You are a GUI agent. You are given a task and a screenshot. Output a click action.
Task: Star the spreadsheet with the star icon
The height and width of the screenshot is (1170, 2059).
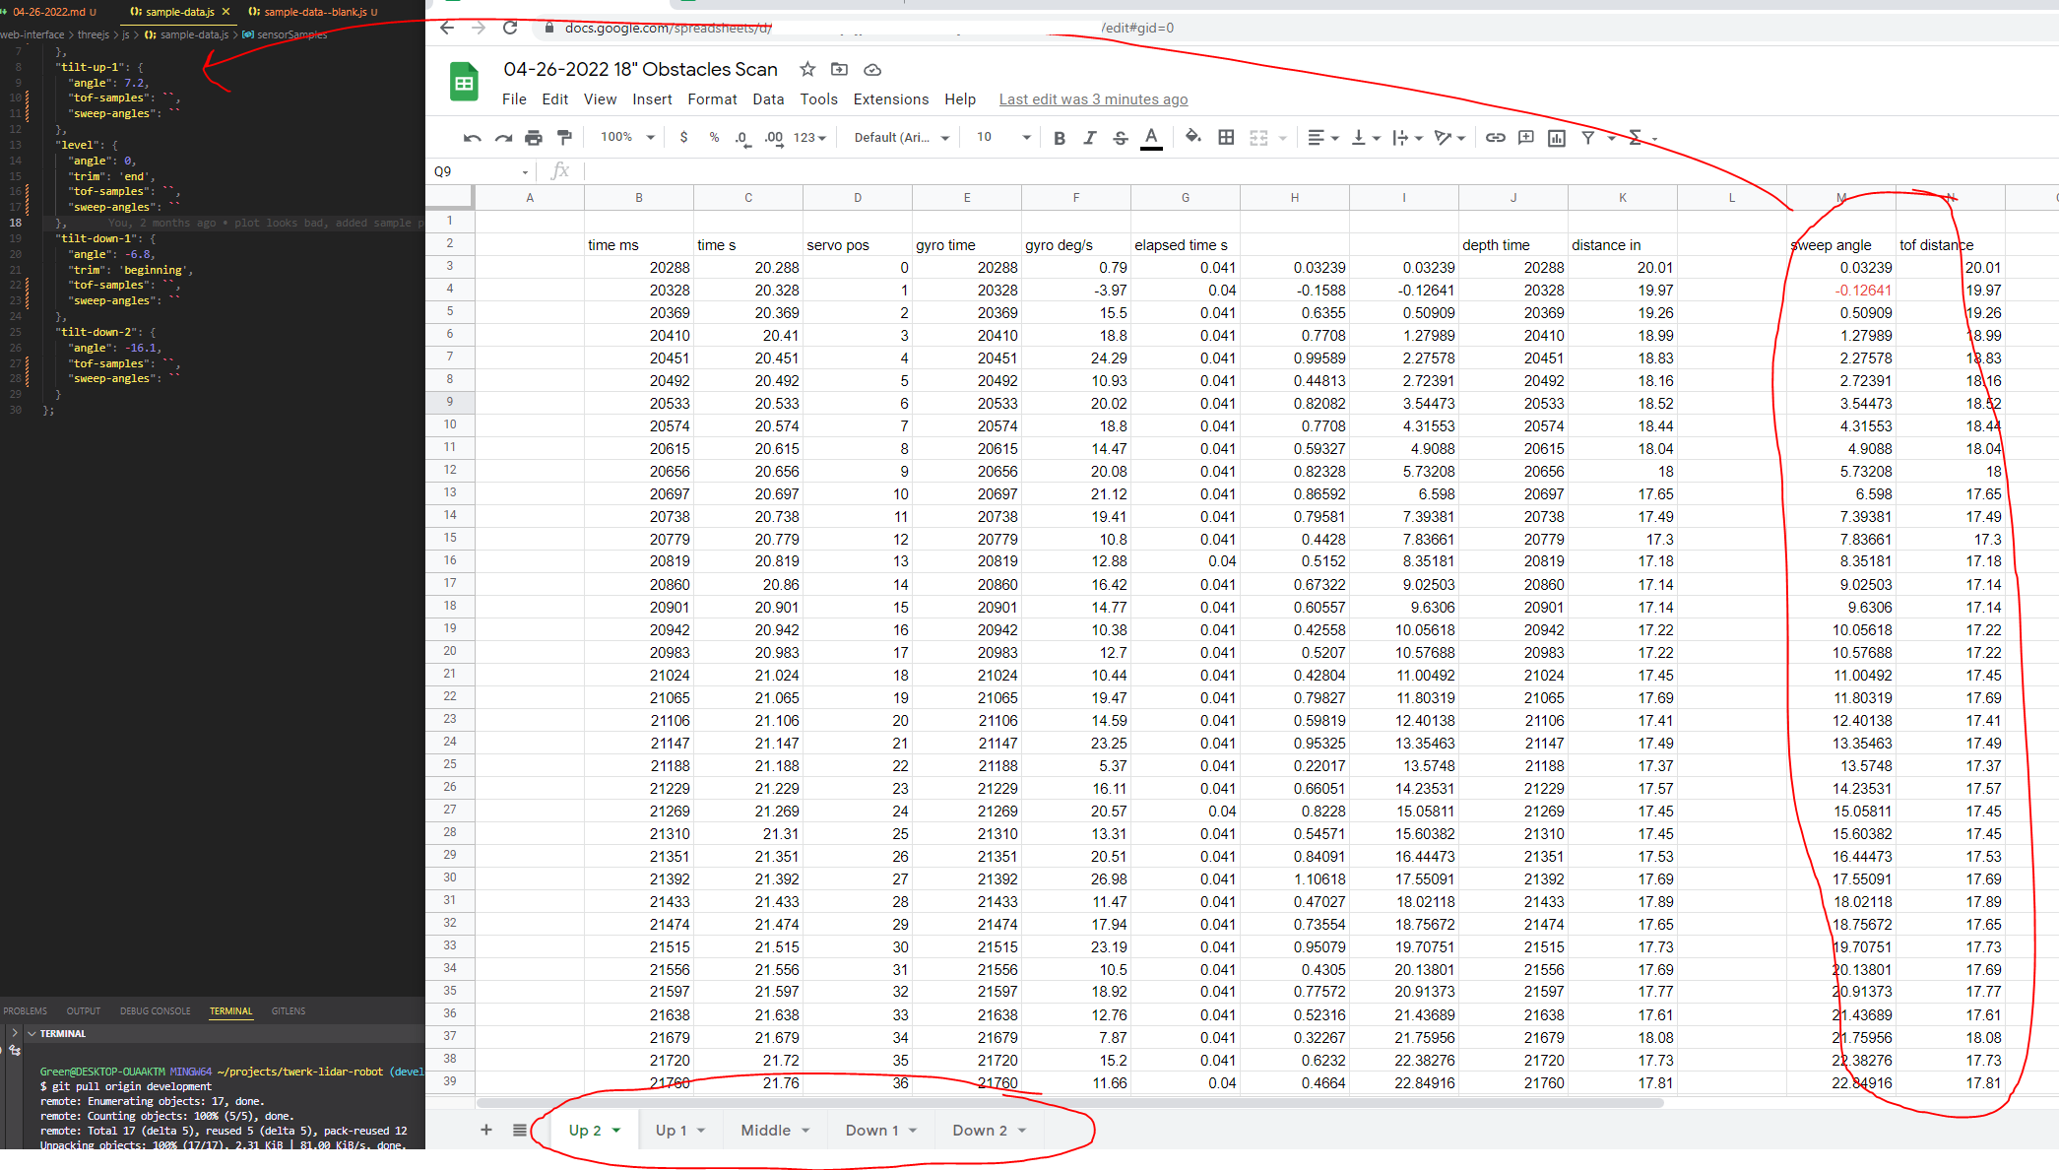coord(807,69)
